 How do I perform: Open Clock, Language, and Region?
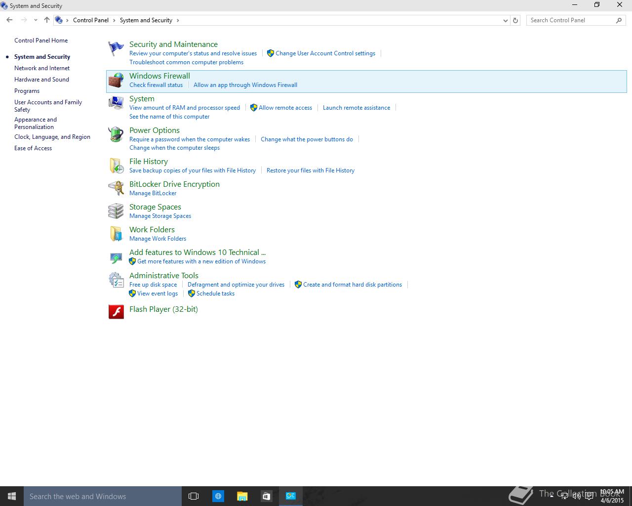point(52,137)
